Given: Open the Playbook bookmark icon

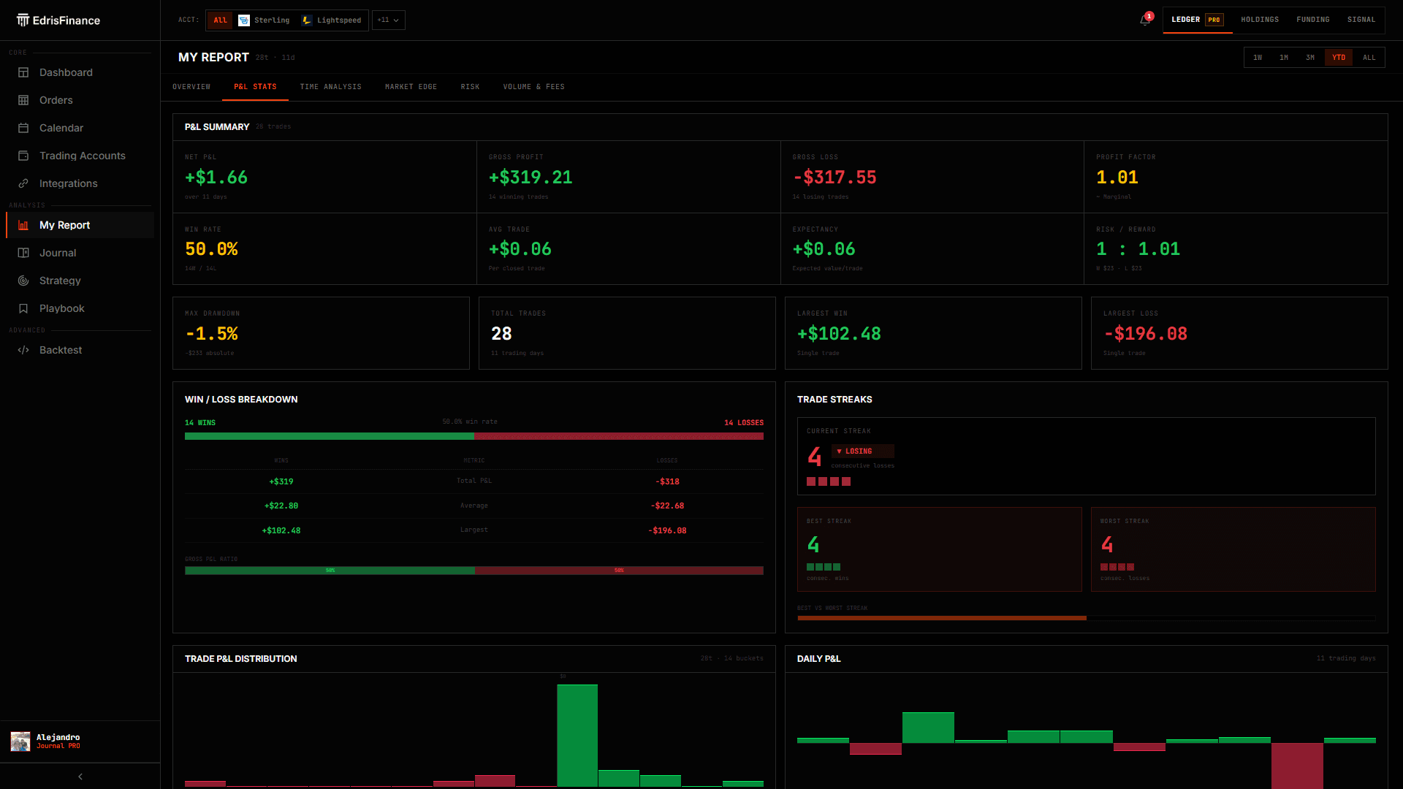Looking at the screenshot, I should pos(23,308).
